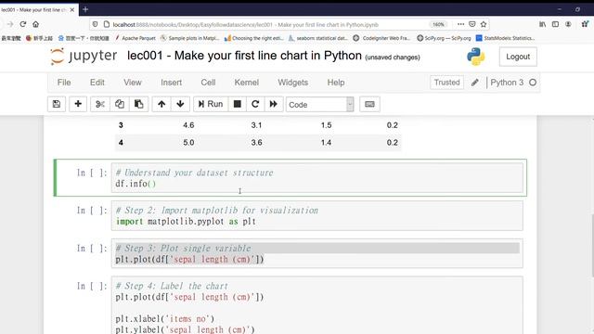
Task: Click the browser forward arrow
Action: coord(10,24)
